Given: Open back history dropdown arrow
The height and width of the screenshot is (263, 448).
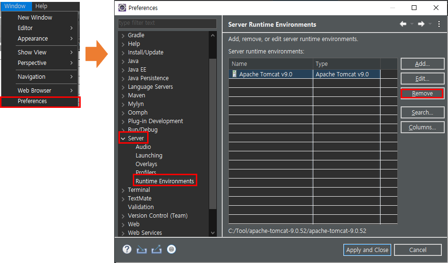Looking at the screenshot, I should tap(412, 24).
